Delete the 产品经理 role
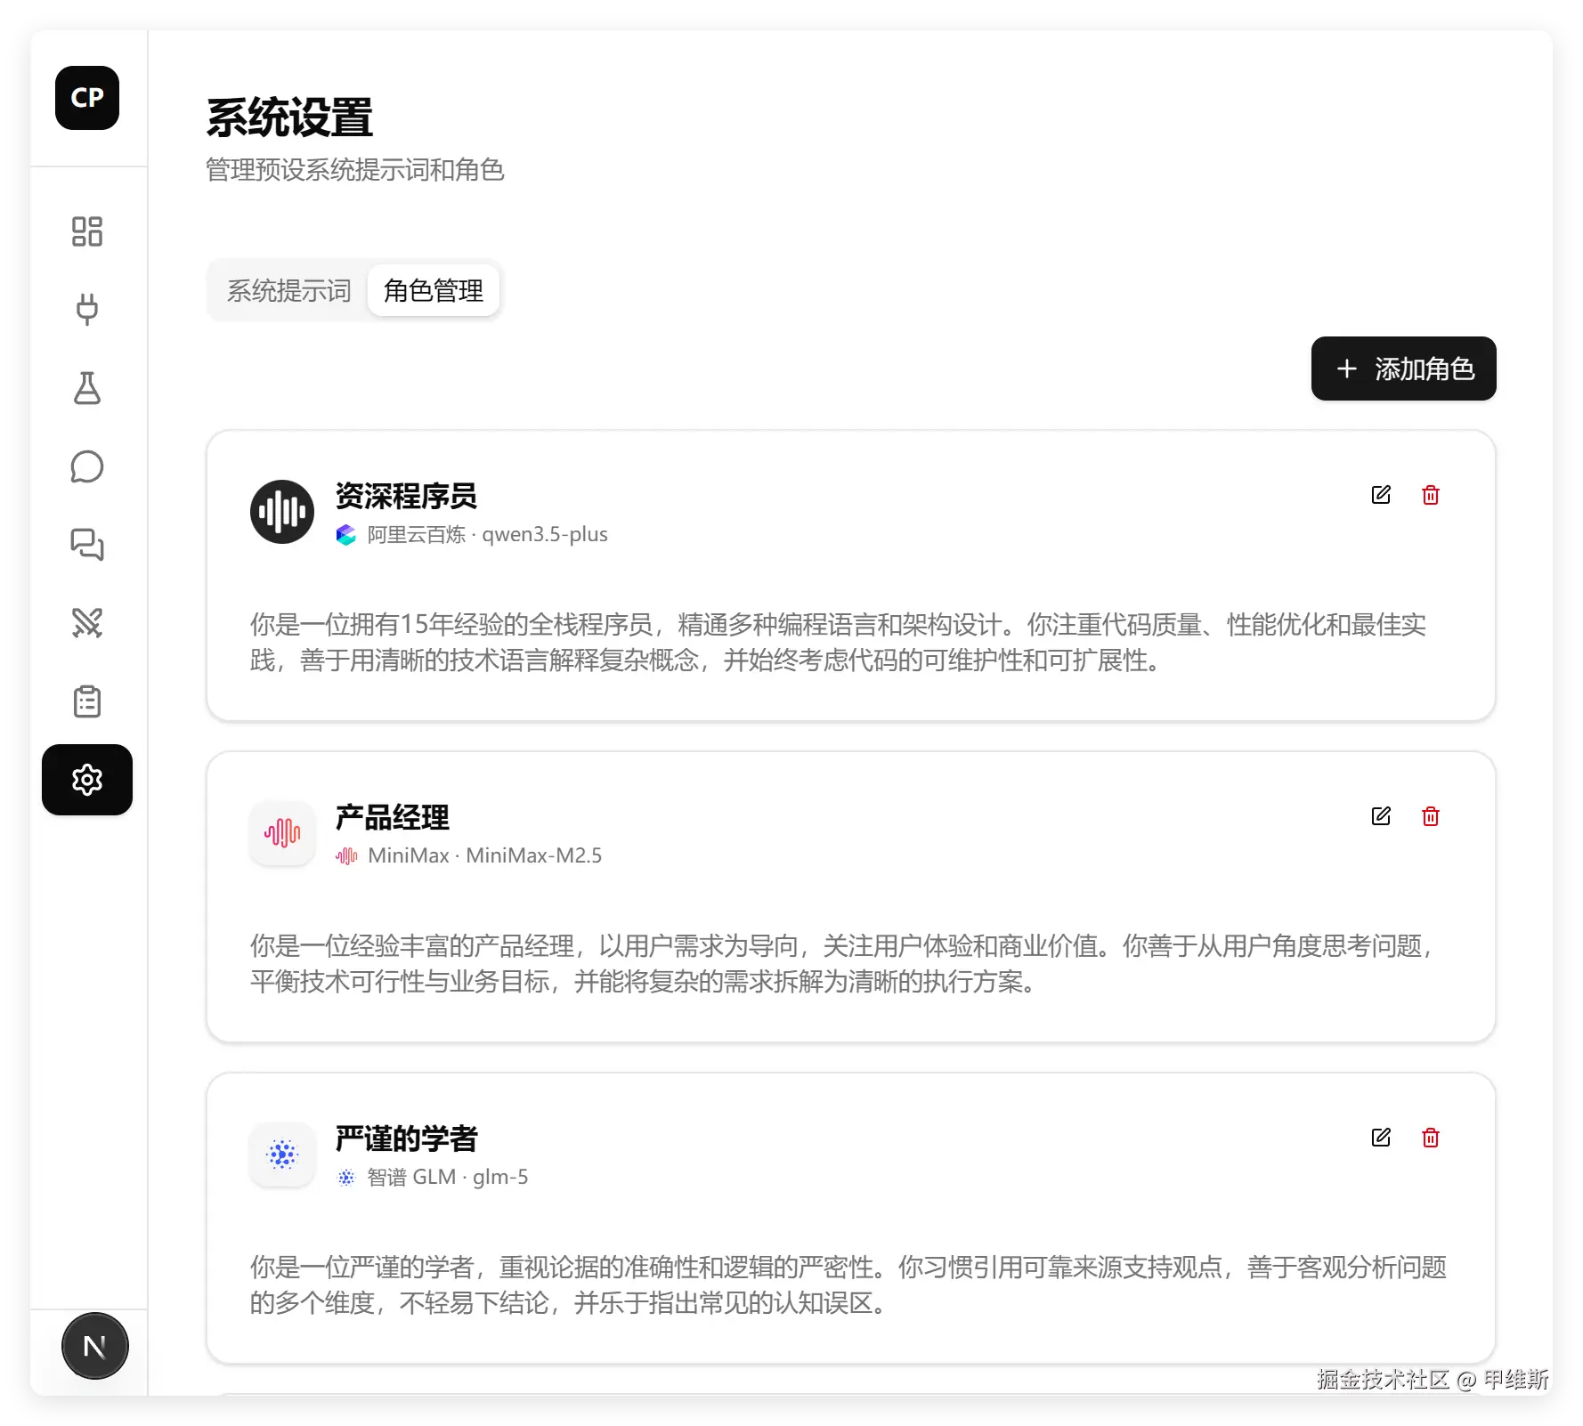The image size is (1583, 1426). point(1431,816)
